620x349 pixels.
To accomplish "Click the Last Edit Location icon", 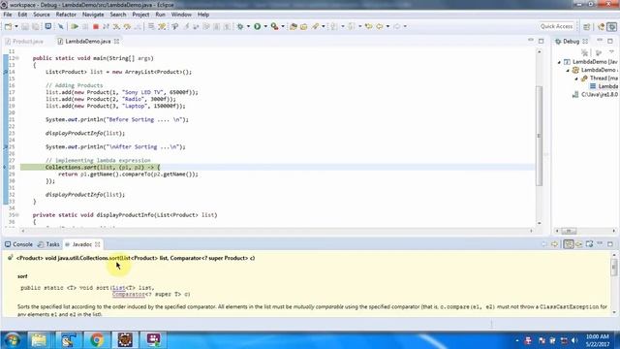I will [x=368, y=26].
